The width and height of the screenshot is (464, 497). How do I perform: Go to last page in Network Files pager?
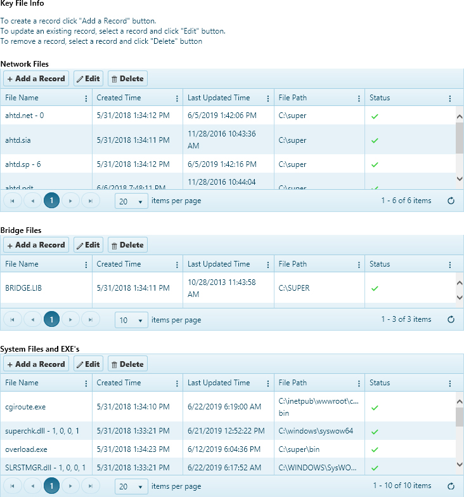90,201
